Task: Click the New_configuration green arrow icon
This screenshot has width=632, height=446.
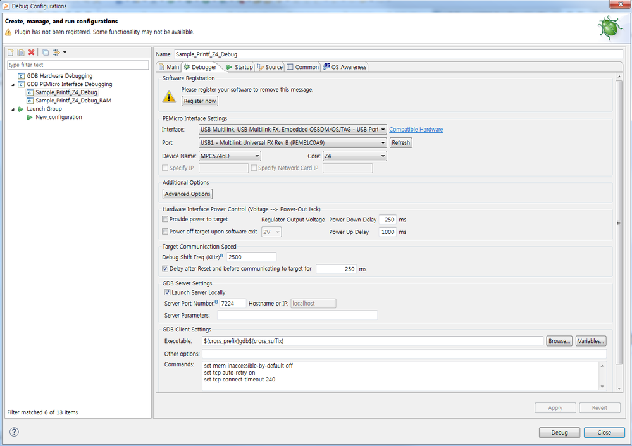Action: pyautogui.click(x=30, y=117)
